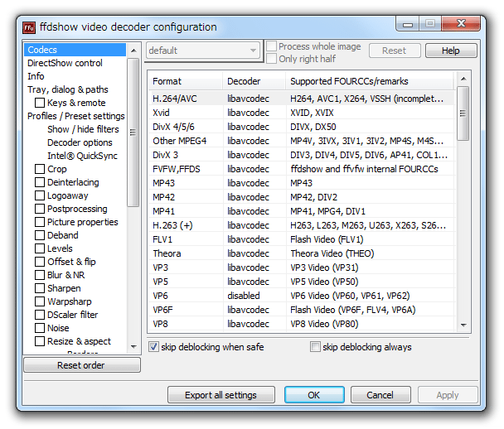504x429 pixels.
Task: Minimize the ffdshow configuration window
Action: point(408,24)
